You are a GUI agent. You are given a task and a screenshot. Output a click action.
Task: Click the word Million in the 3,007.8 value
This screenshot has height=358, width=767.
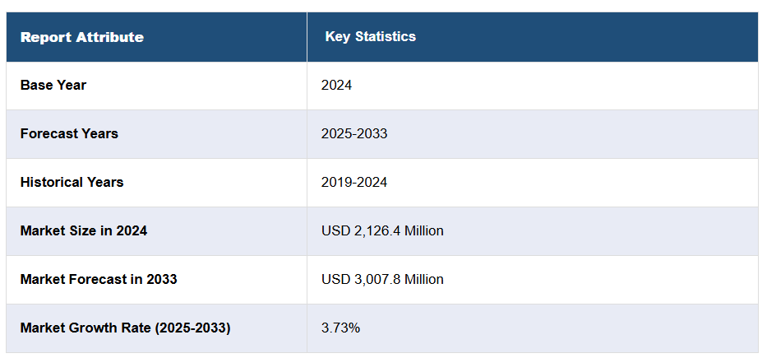[x=421, y=279]
